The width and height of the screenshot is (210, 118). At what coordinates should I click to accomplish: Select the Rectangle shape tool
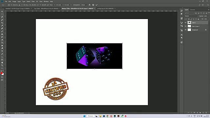pyautogui.click(x=2, y=60)
